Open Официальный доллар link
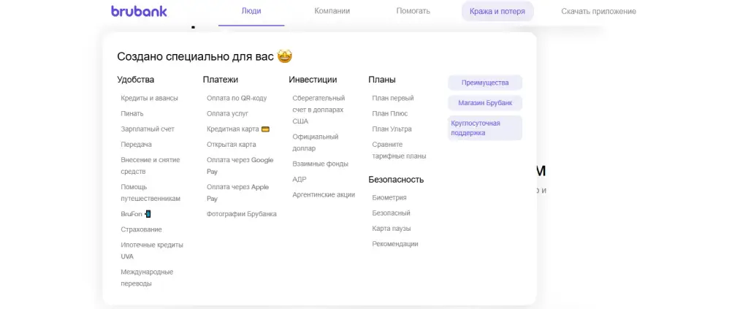748x309 pixels. pyautogui.click(x=316, y=142)
